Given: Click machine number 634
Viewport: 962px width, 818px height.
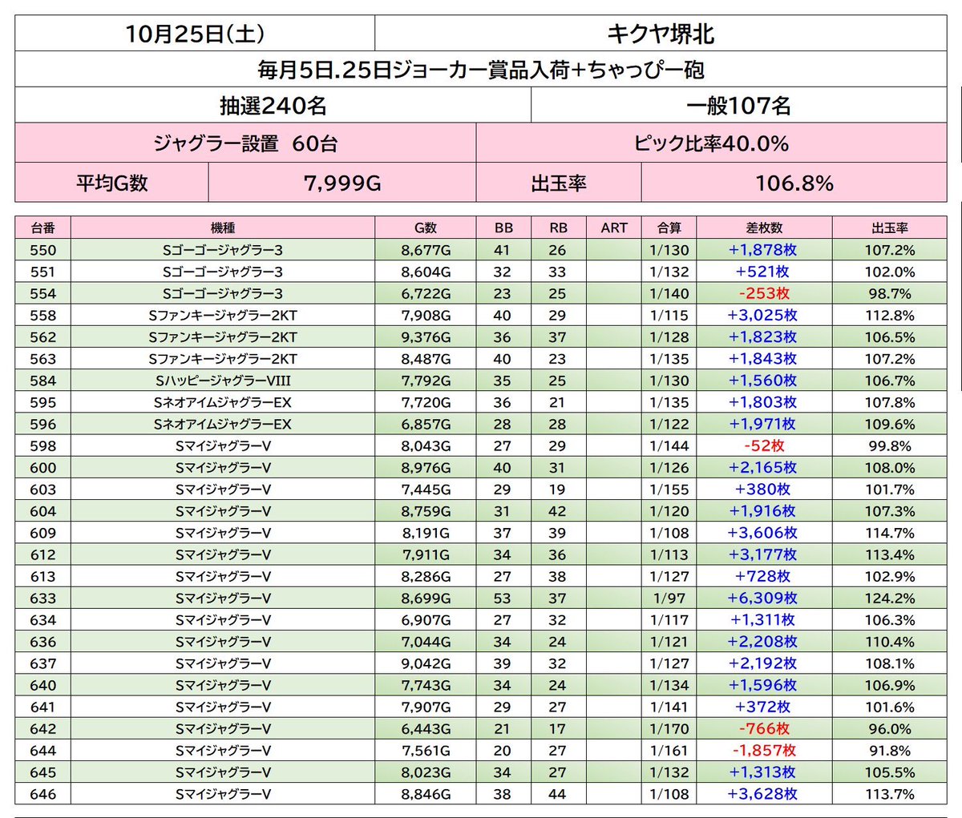Looking at the screenshot, I should tap(43, 620).
